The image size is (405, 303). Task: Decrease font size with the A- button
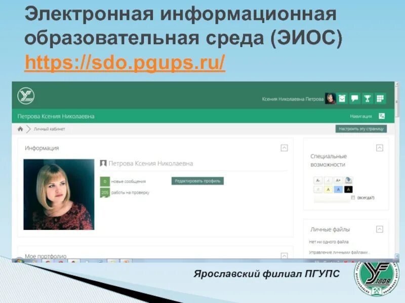click(318, 180)
